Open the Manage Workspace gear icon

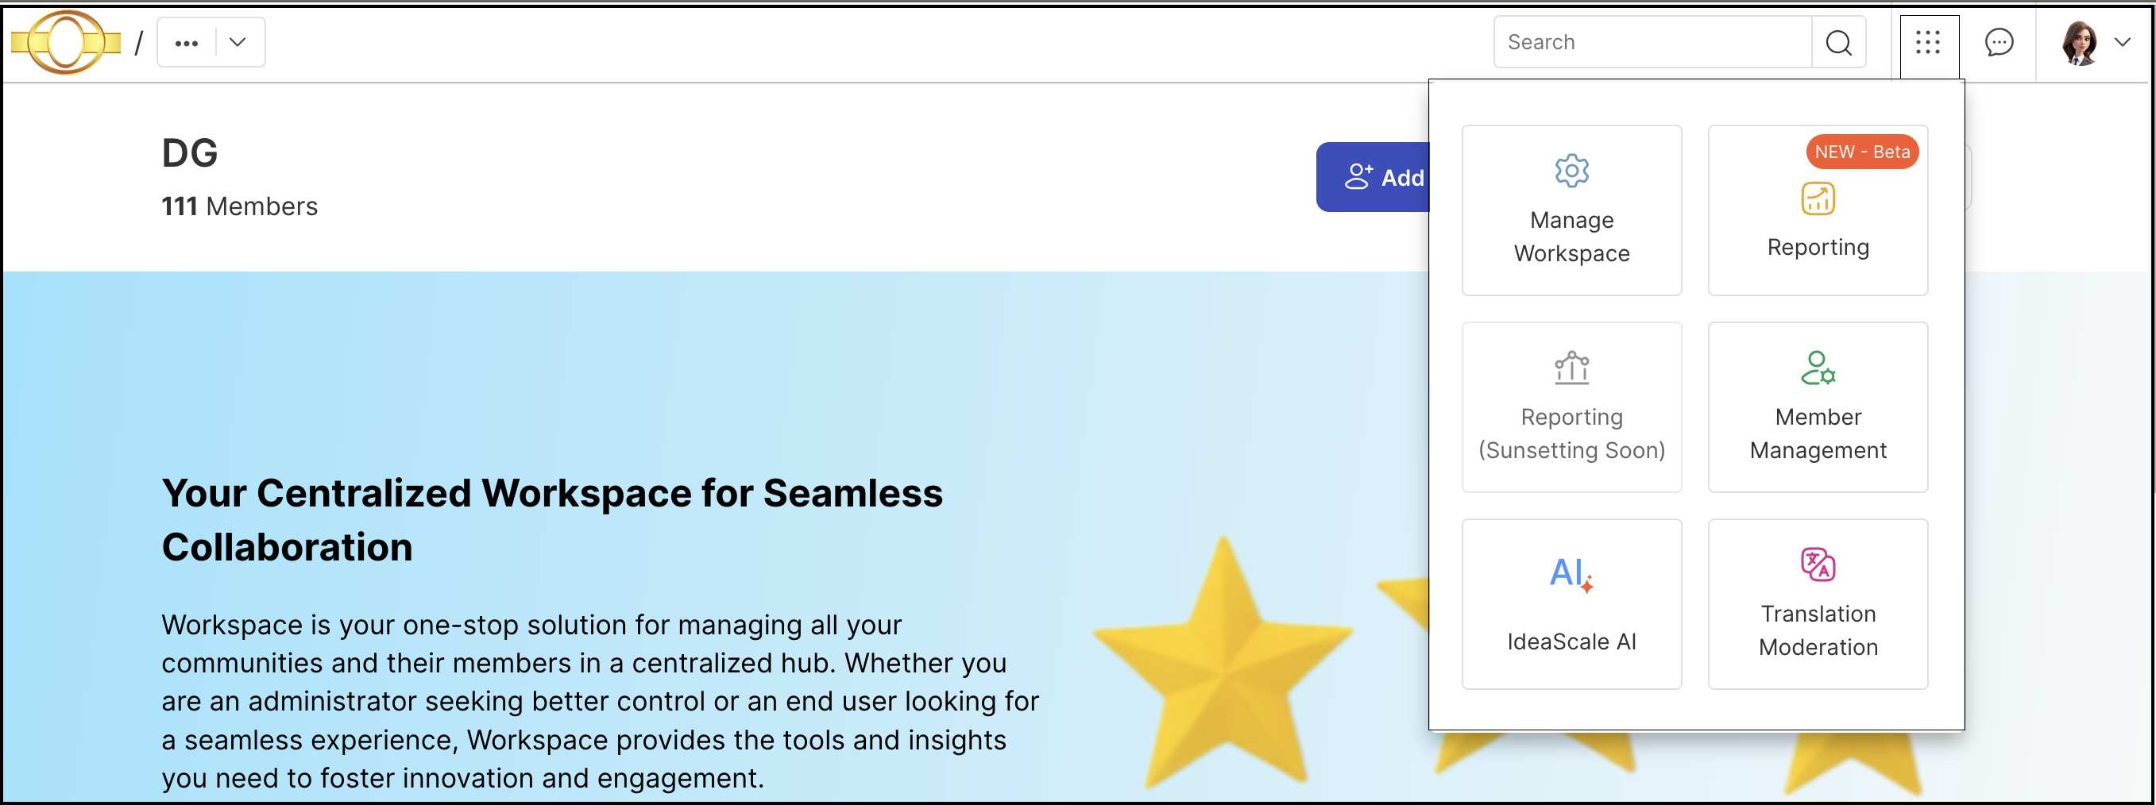tap(1571, 171)
